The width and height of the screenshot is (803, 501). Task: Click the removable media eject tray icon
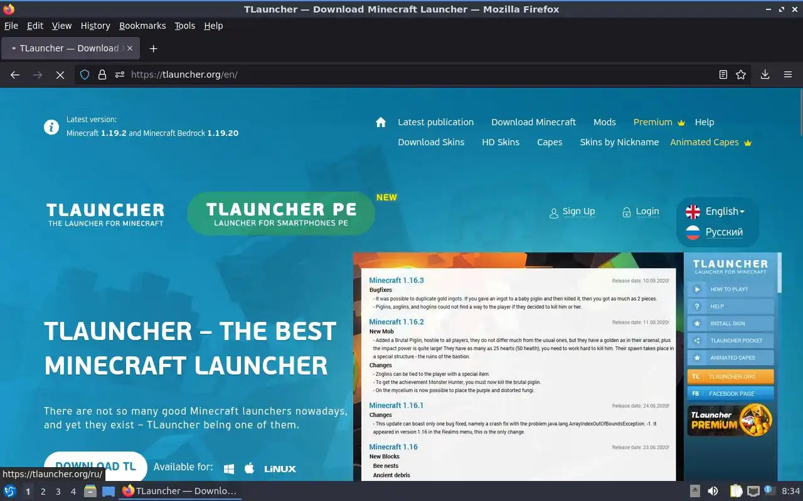tap(695, 491)
